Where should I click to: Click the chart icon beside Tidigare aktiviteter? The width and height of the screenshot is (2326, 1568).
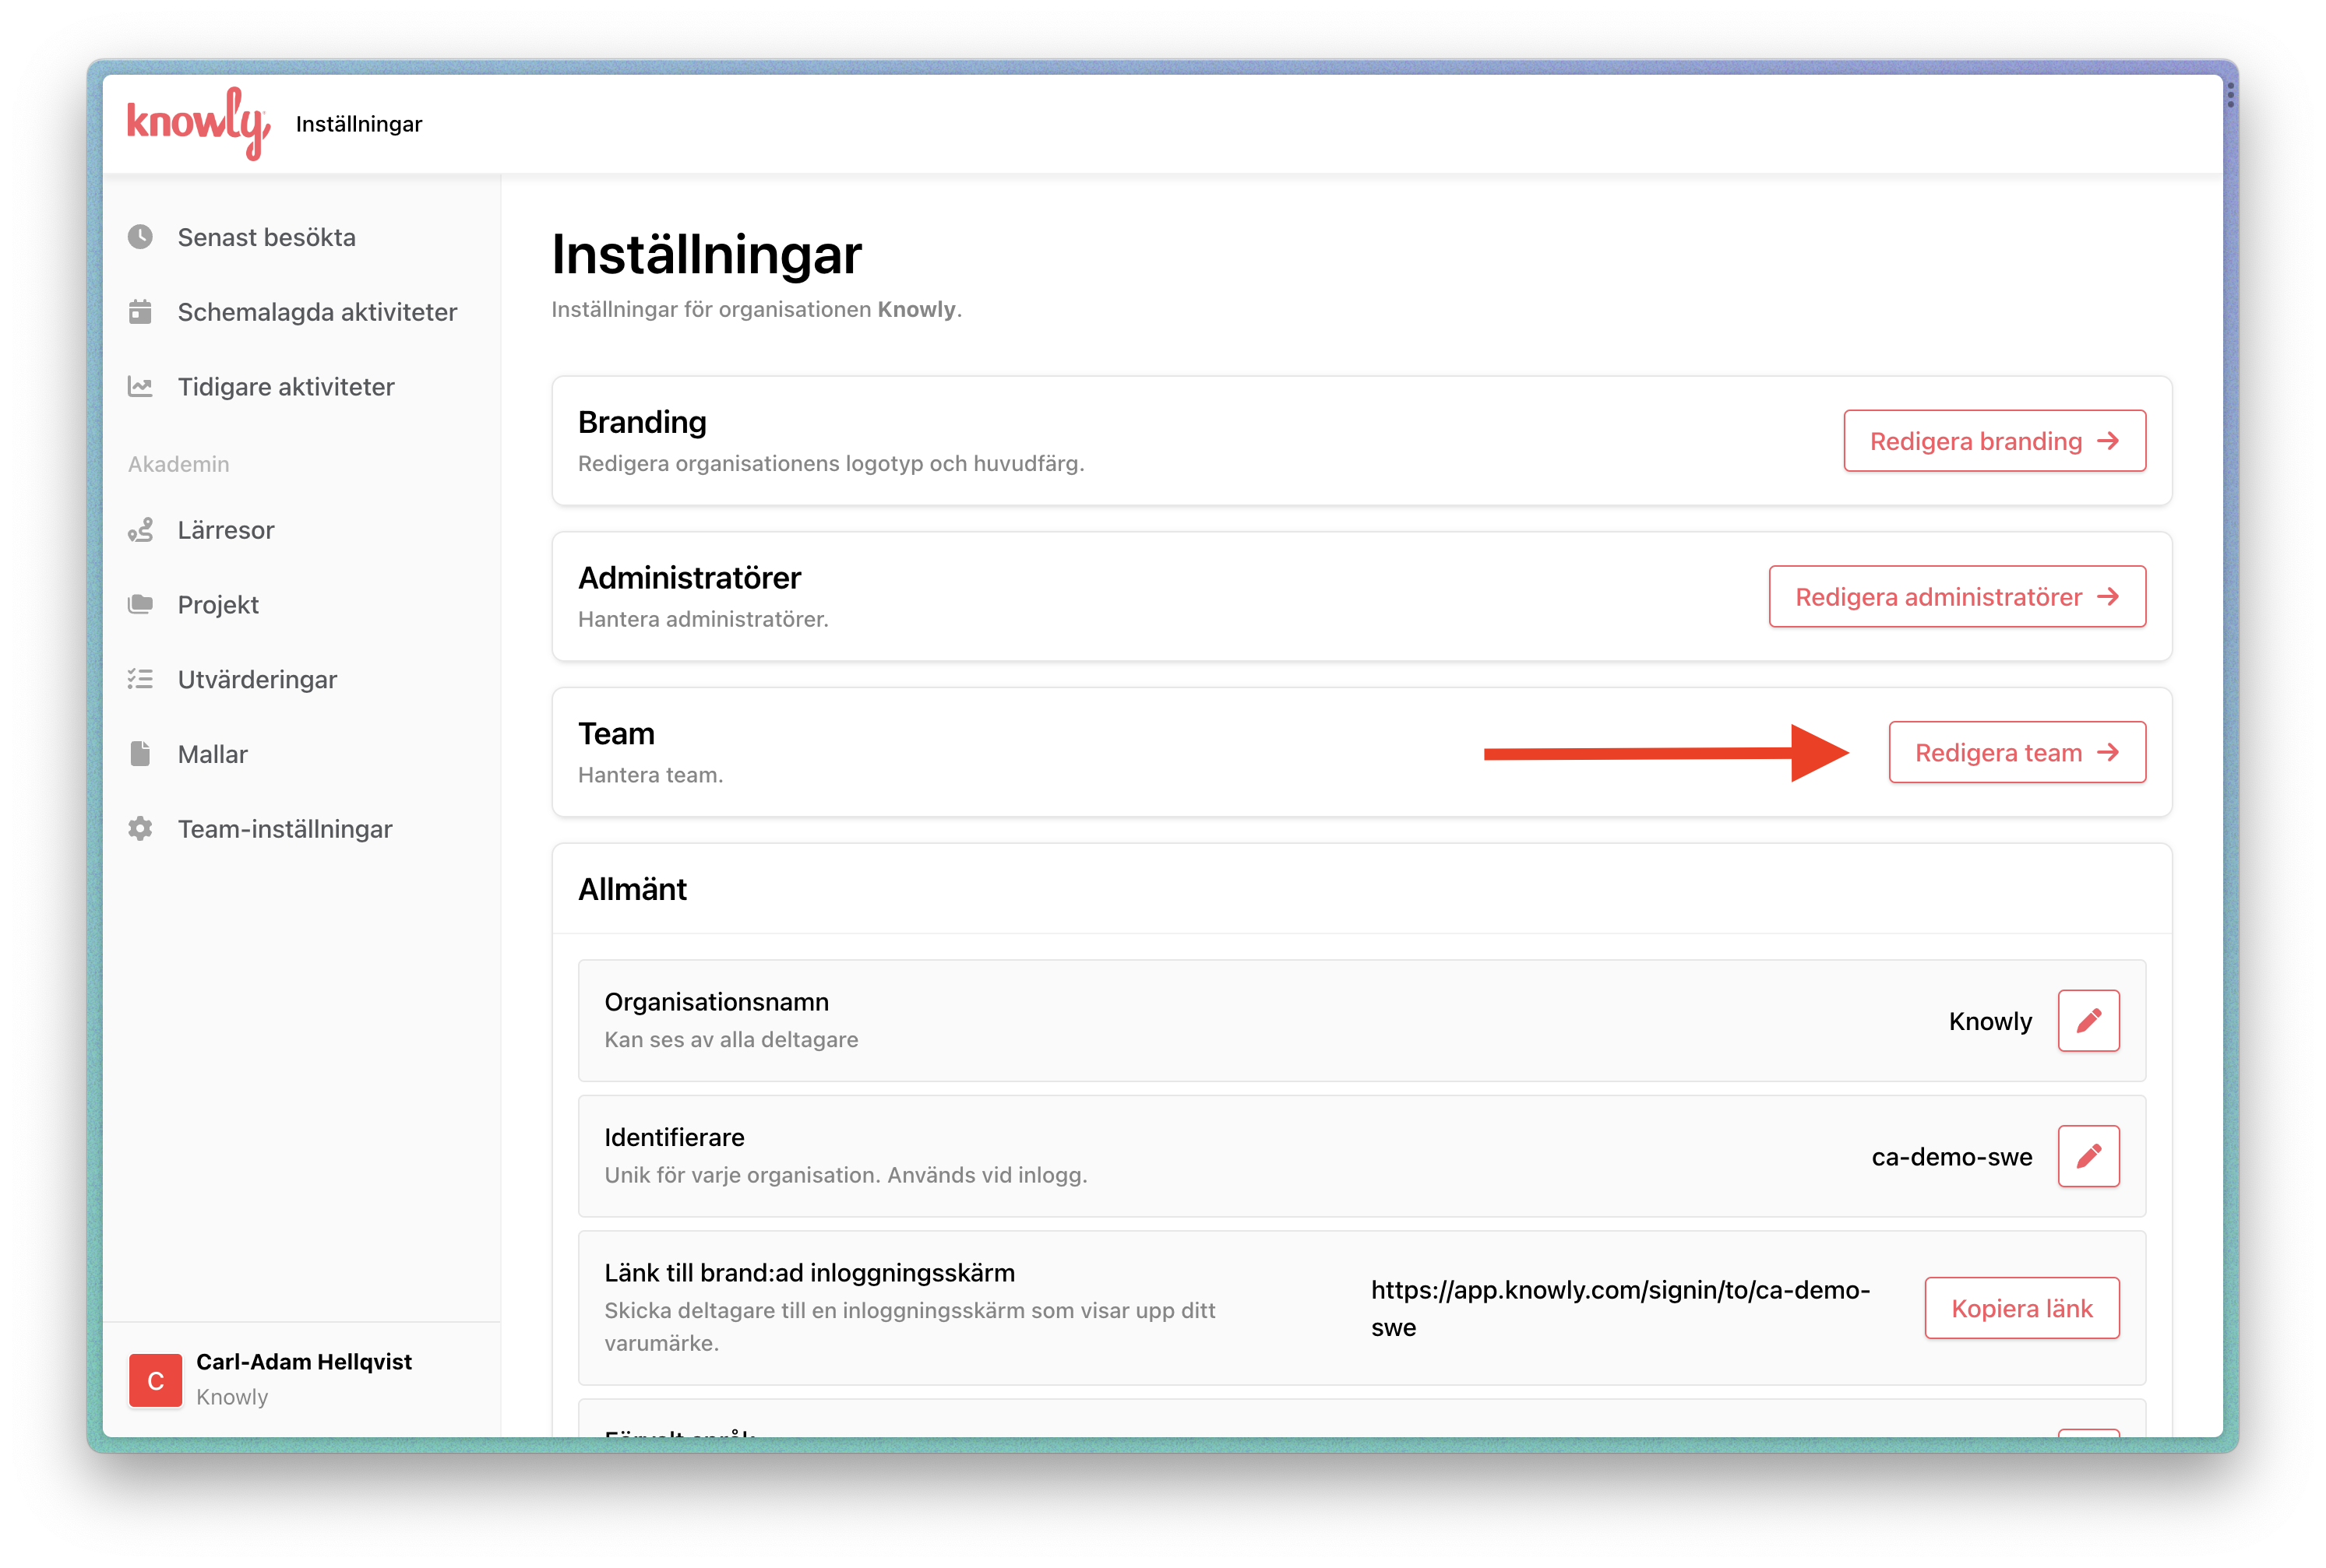tap(140, 387)
